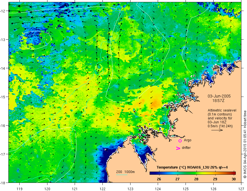
Task: Click the '200 1000m' depth contour label
Action: 125,172
